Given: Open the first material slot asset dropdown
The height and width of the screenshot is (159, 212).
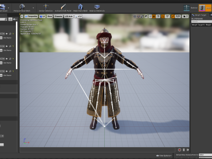Looking at the screenshot, I should pyautogui.click(x=2, y=34).
